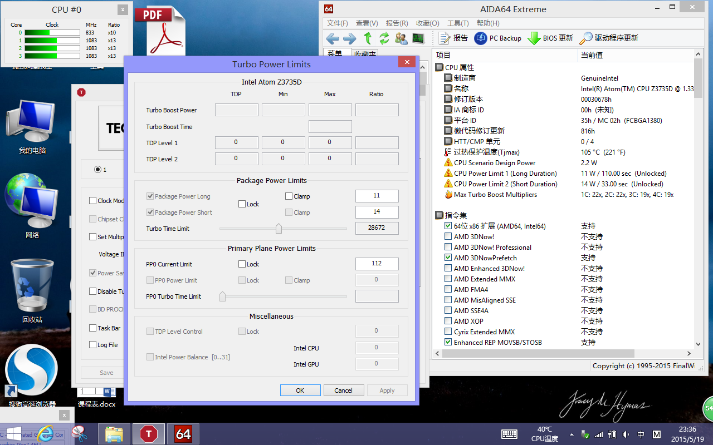This screenshot has height=445, width=713.
Task: Toggle 64位 x86 扩展 checkbox
Action: tap(448, 226)
